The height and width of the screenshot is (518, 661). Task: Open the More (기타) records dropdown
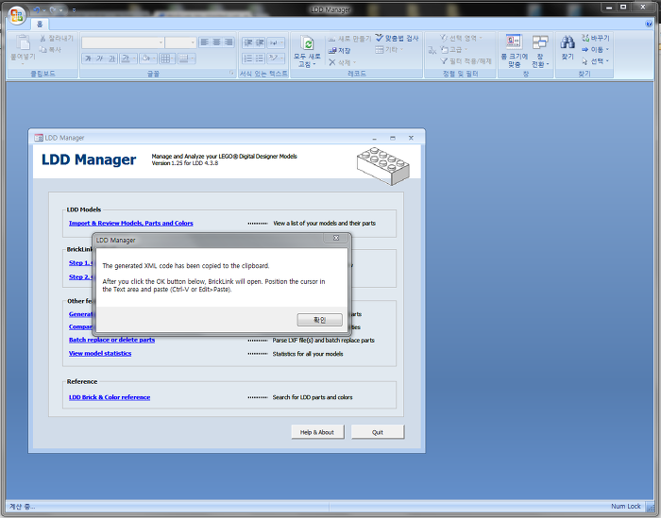389,50
